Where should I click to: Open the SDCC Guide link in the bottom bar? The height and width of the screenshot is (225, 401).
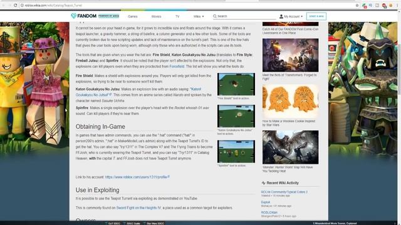(133, 224)
